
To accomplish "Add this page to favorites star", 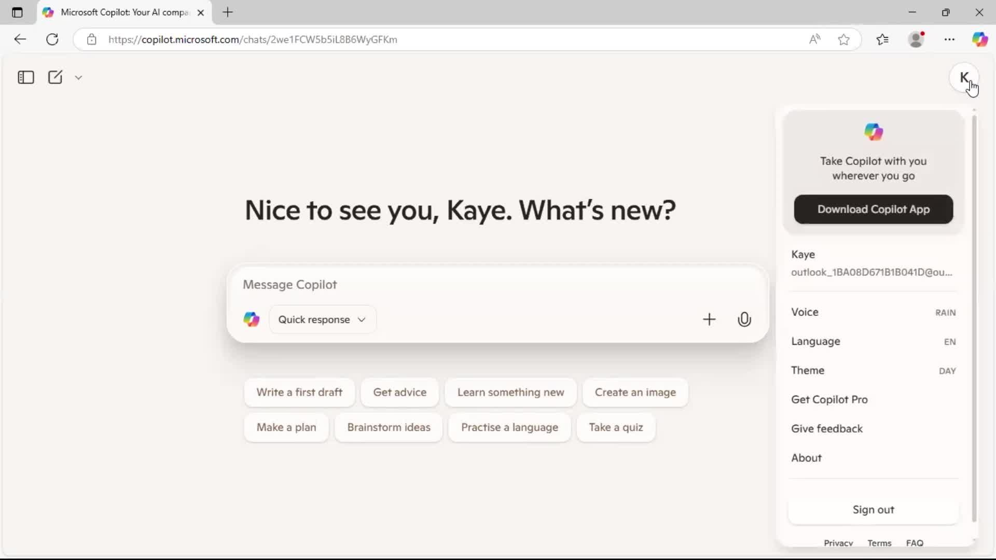I will 843,39.
